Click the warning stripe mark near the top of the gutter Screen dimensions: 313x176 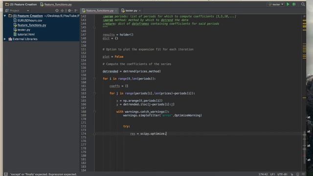(304, 21)
